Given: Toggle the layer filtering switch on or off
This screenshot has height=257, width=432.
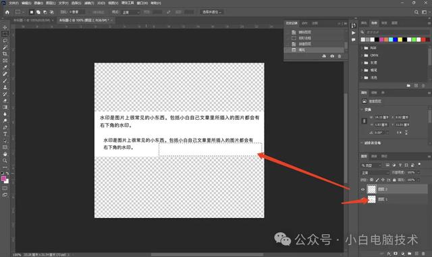Looking at the screenshot, I should click(x=419, y=165).
